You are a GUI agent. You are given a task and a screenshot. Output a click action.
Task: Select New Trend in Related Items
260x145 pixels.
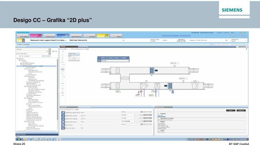click(x=161, y=132)
